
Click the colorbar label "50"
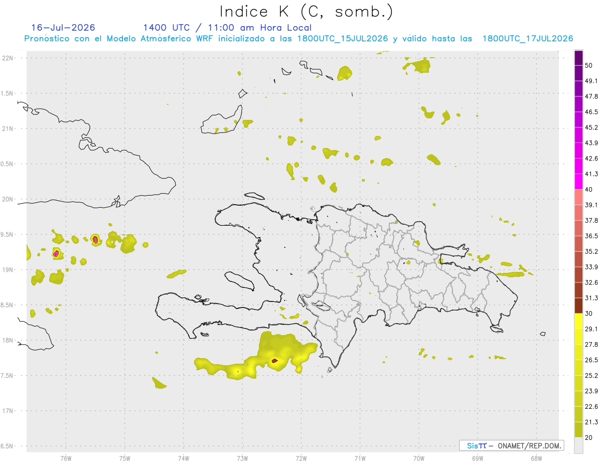pyautogui.click(x=589, y=65)
